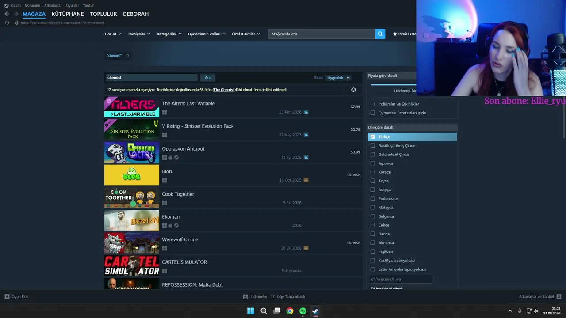
Task: Show hidden system tray icons
Action: [510, 311]
